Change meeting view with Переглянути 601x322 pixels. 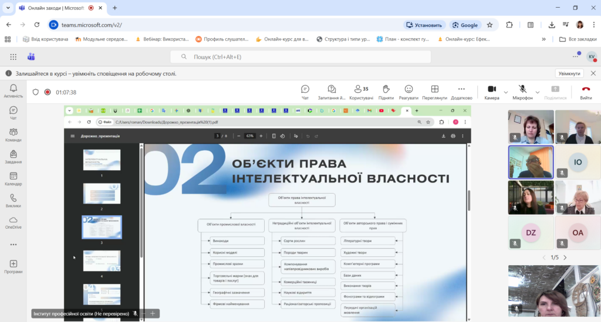(434, 91)
